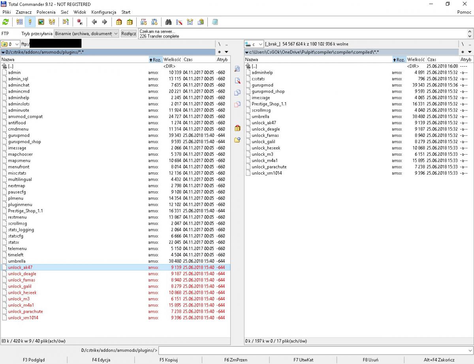The image size is (474, 364).
Task: Open the right panel drive c dropdown
Action: [x=254, y=44]
